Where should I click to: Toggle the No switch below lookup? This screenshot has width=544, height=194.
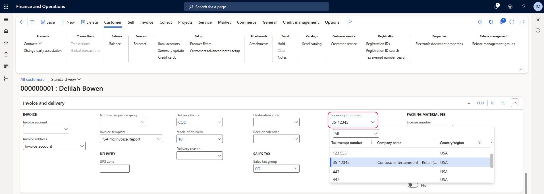(413, 185)
